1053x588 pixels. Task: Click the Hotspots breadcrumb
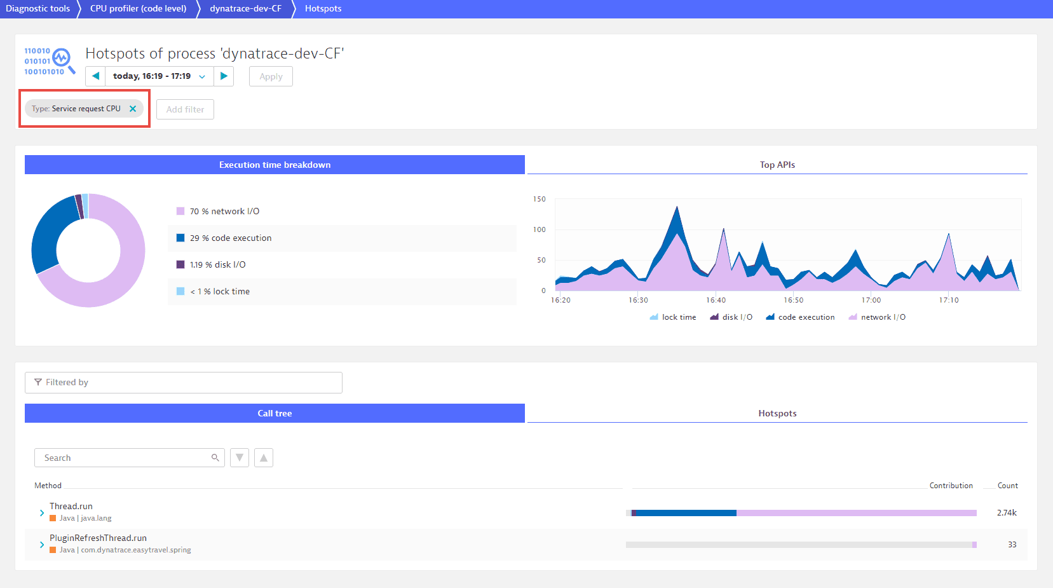point(323,8)
